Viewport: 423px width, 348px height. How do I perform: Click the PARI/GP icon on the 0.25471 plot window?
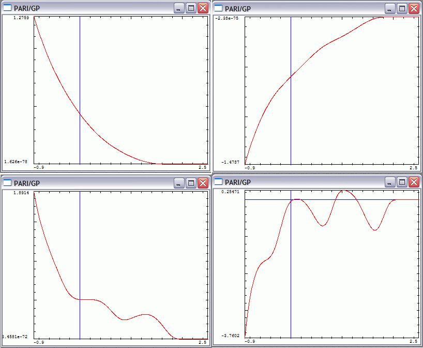click(218, 182)
